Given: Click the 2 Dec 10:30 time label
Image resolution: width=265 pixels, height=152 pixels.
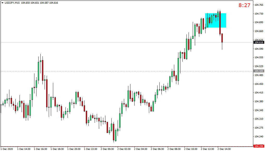Looking at the screenshot, I should click(191, 149).
